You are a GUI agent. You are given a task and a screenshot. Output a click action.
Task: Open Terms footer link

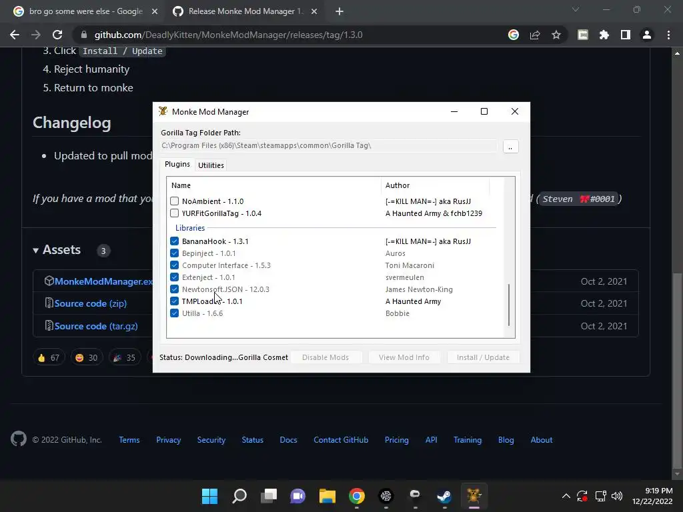pos(129,440)
